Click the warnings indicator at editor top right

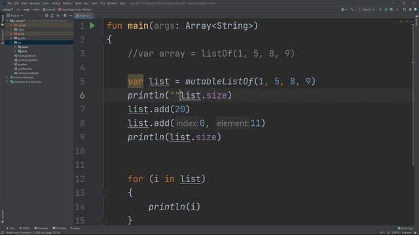tap(401, 22)
